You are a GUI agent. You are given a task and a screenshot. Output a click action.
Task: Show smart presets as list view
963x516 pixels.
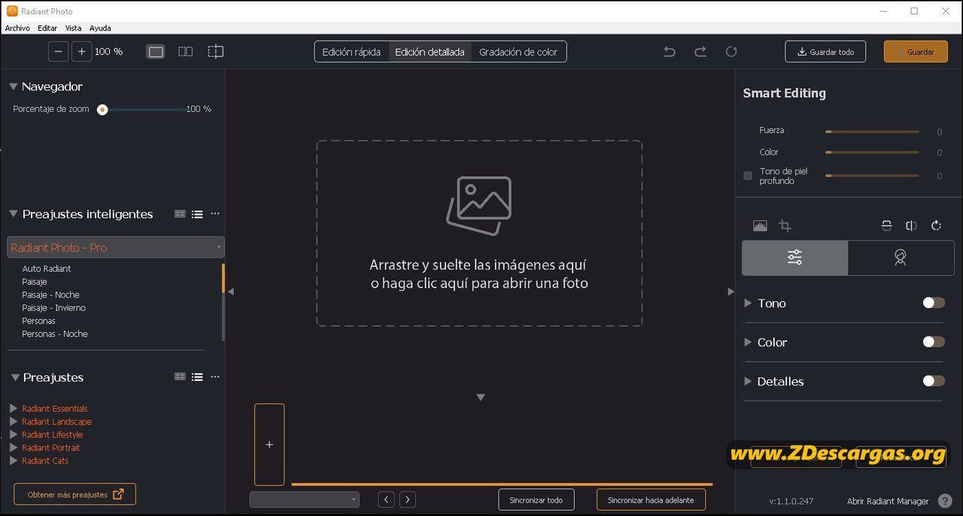(197, 214)
